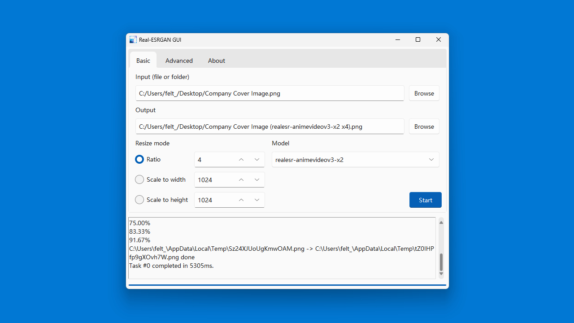Select the Ratio resize mode
The image size is (574, 323).
point(148,159)
